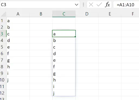
Task: Select row 7 header
Action: point(3,60)
